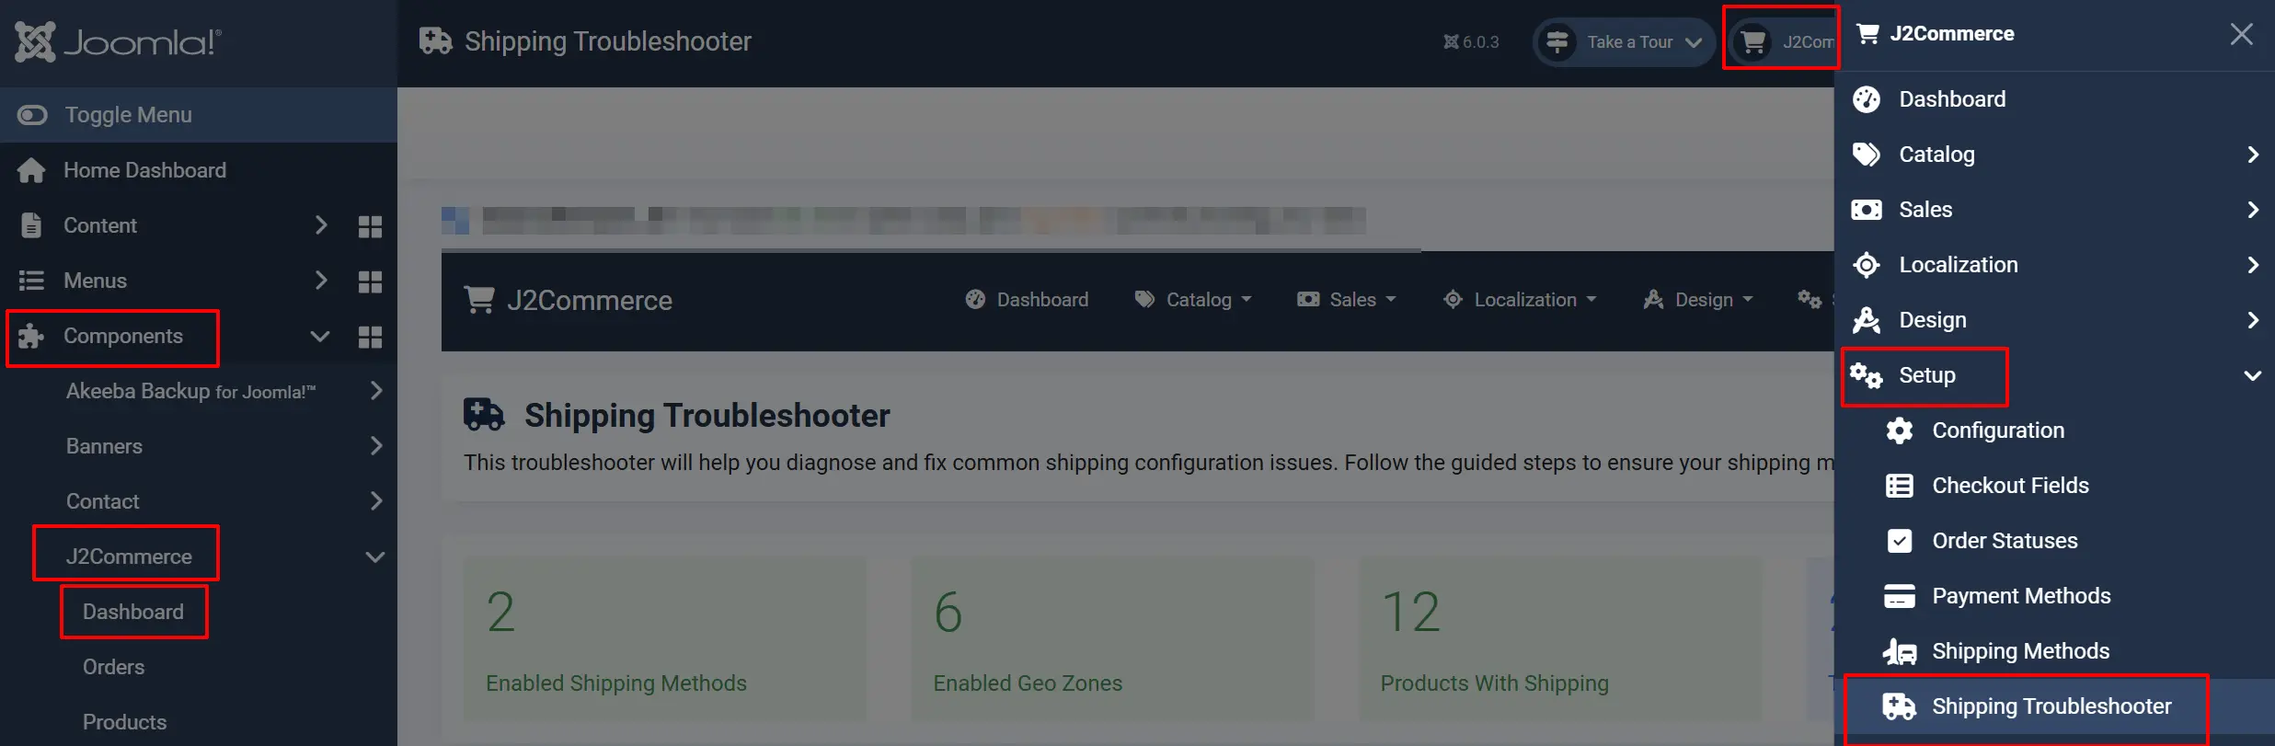
Task: Click the J2Commerce cart button in header
Action: pyautogui.click(x=1782, y=42)
